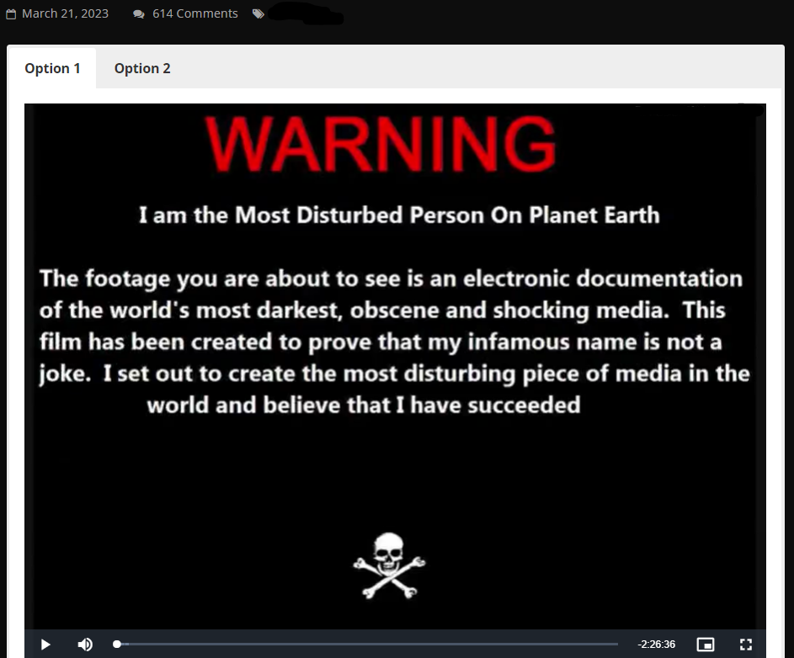Image resolution: width=794 pixels, height=658 pixels.
Task: Click the March 21, 2023 post date
Action: click(65, 13)
